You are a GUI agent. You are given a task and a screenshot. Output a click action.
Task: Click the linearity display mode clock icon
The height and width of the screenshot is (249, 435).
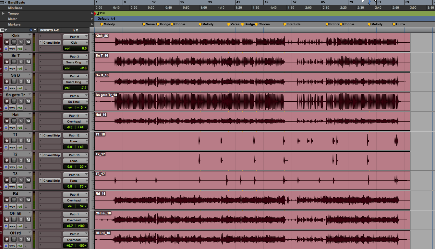pyautogui.click(x=31, y=30)
